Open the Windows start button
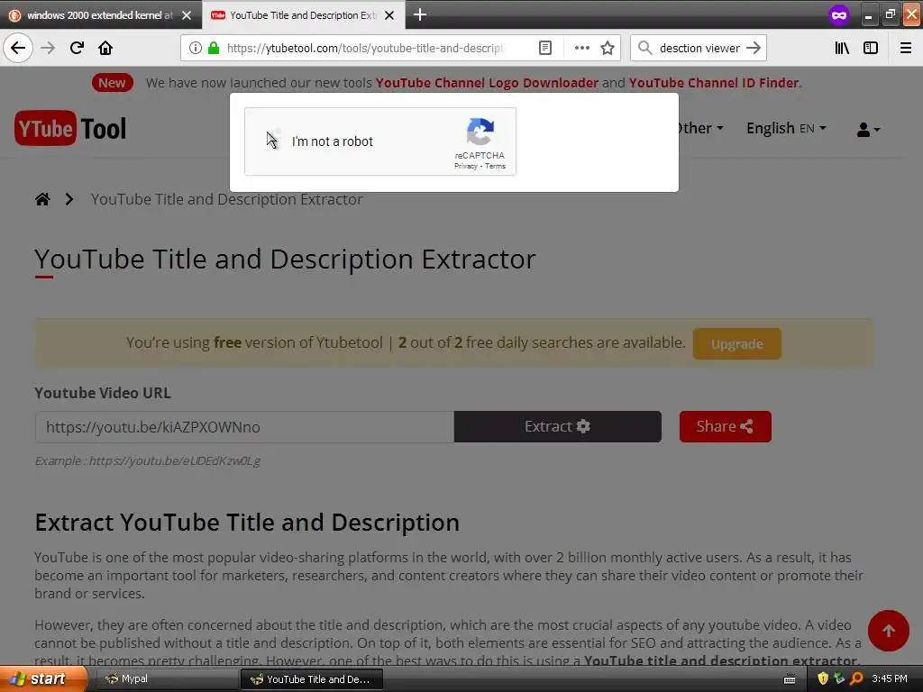Image resolution: width=923 pixels, height=692 pixels. coord(42,679)
